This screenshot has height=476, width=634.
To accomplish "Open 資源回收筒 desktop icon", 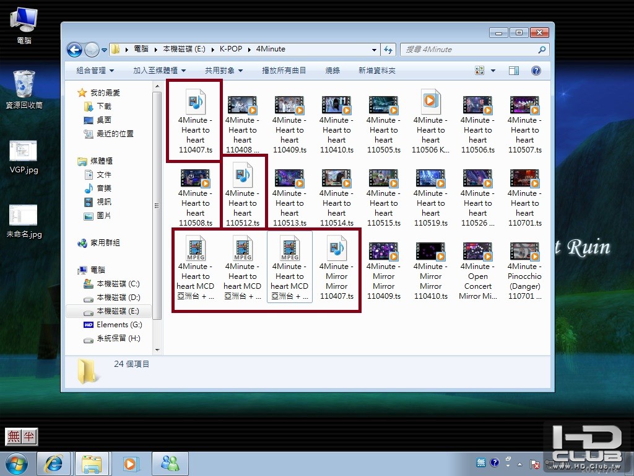I will click(x=24, y=90).
